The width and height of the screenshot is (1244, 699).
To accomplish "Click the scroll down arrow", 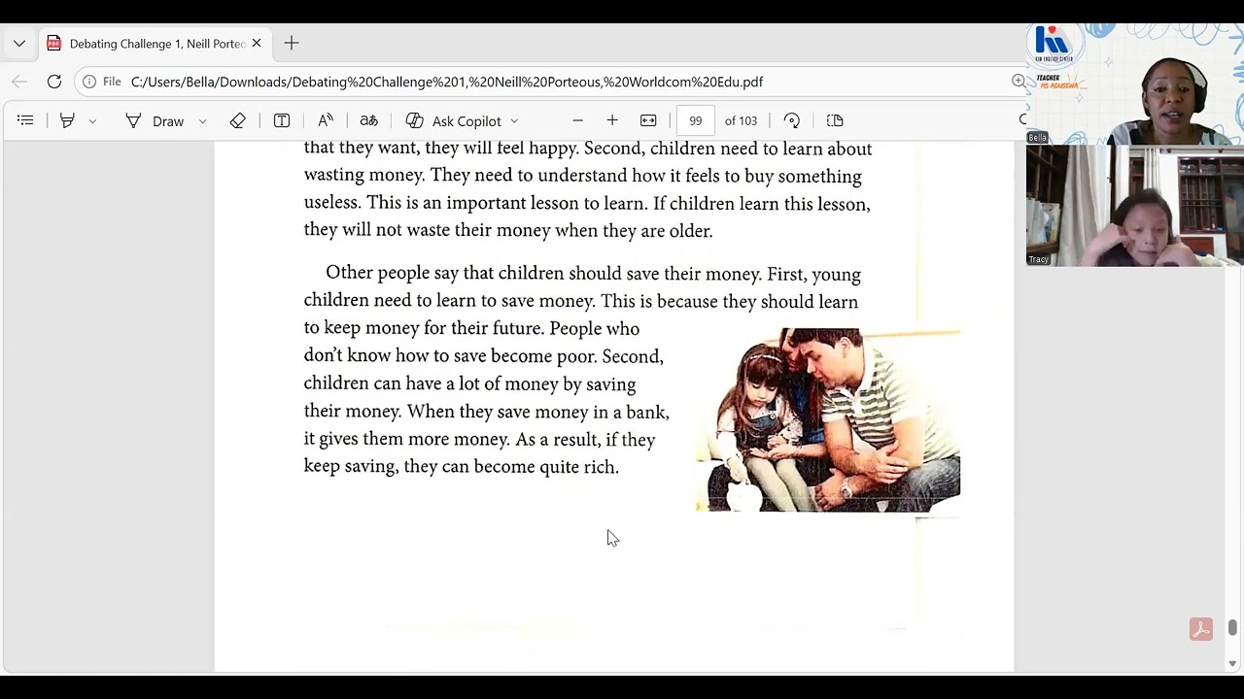I will pos(1232,664).
